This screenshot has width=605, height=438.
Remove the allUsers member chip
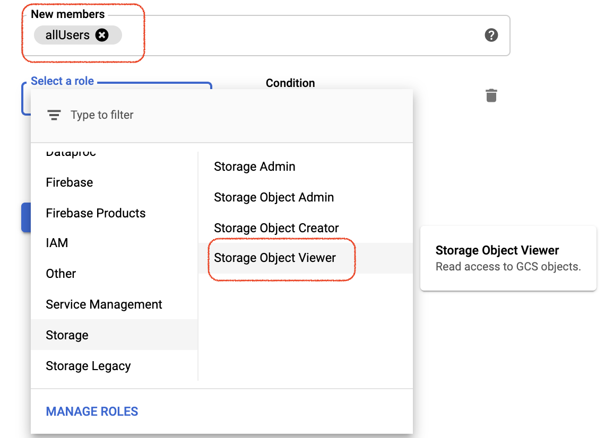(102, 36)
